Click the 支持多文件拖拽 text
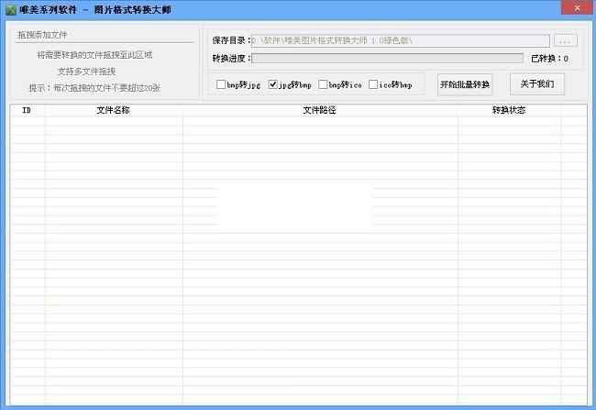This screenshot has width=596, height=410. pos(86,72)
